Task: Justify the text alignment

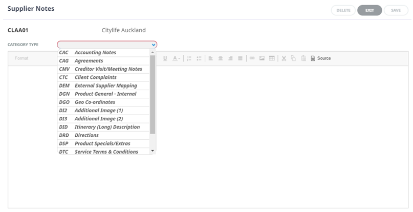Action: (x=241, y=58)
